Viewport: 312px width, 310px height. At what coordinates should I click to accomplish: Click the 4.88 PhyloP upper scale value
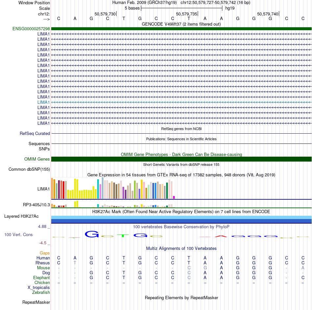42,227
